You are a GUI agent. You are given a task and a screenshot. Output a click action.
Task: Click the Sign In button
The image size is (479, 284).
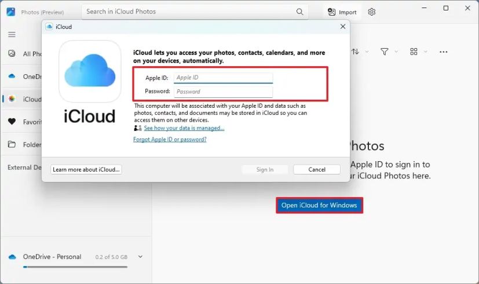[x=265, y=169]
